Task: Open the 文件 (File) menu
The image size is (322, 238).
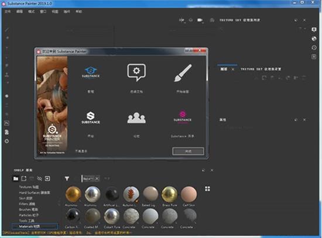Action: pos(8,12)
